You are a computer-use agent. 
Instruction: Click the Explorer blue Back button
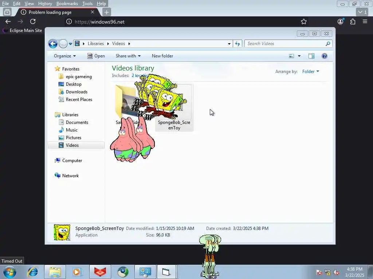click(x=53, y=44)
